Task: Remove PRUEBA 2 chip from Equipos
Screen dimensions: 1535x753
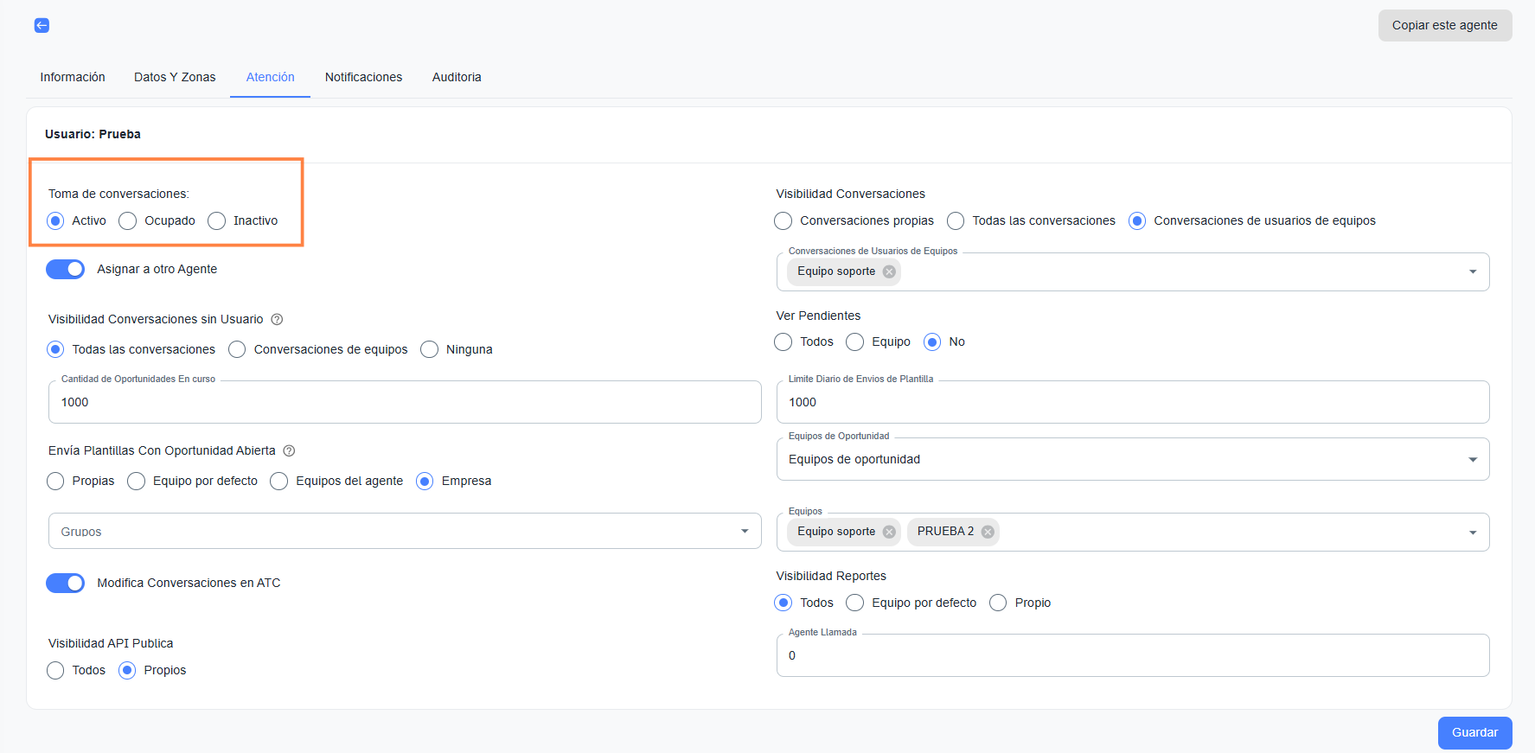Action: click(988, 532)
